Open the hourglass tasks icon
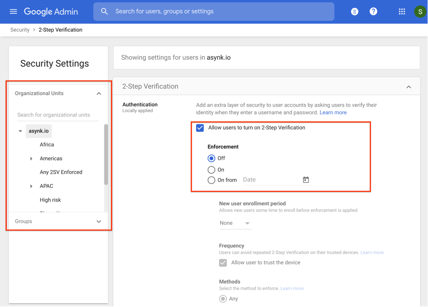This screenshot has height=307, width=428. point(354,11)
